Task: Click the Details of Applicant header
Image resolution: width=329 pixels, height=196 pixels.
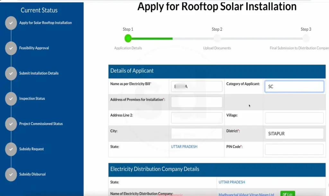Action: pos(217,71)
